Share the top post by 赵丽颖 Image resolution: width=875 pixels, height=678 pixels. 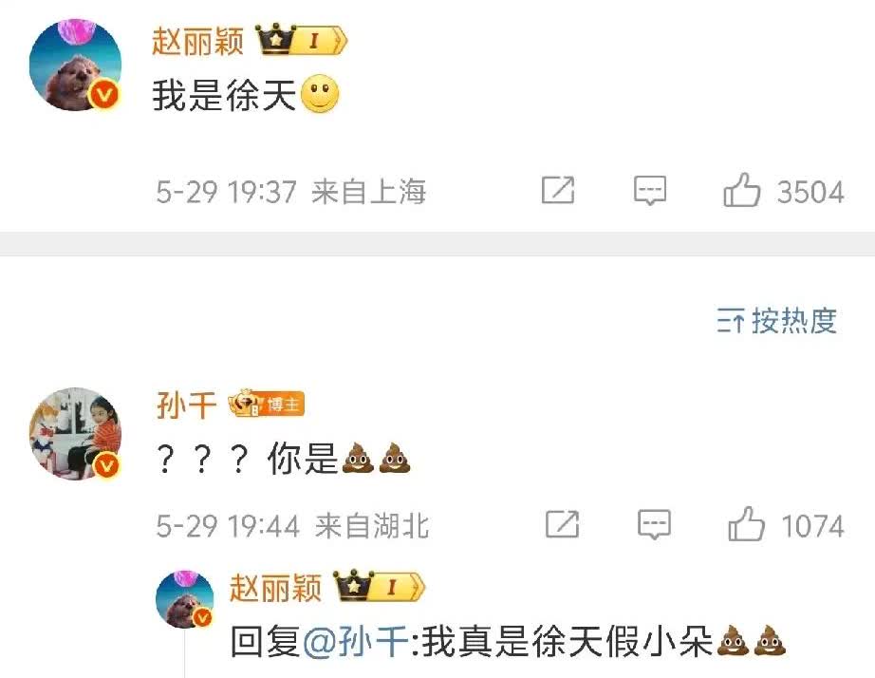(558, 190)
